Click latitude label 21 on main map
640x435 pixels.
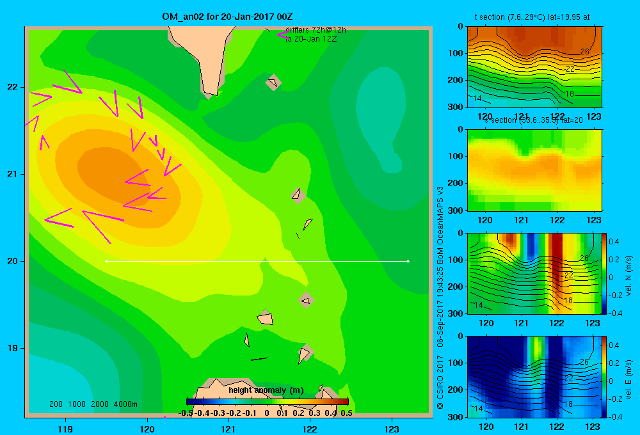13,174
